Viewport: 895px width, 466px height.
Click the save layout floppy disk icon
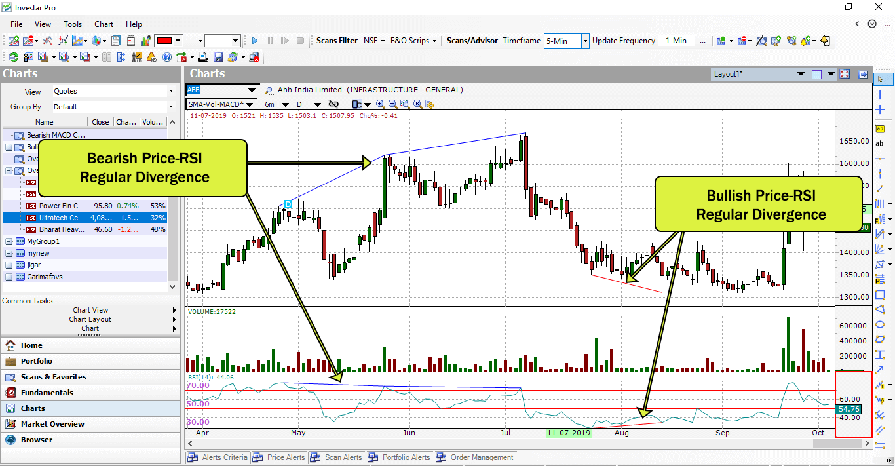(218, 57)
